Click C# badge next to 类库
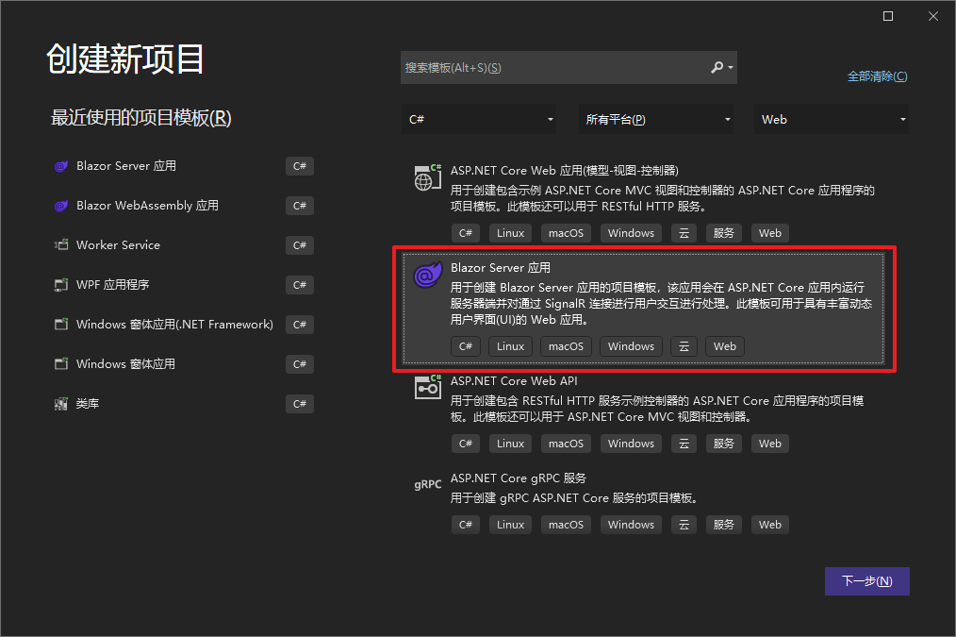Image resolution: width=956 pixels, height=637 pixels. click(x=300, y=404)
